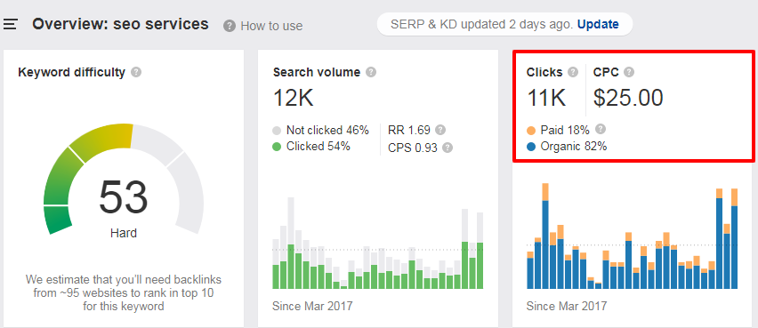Click the How to use help icon
758x328 pixels.
point(230,26)
